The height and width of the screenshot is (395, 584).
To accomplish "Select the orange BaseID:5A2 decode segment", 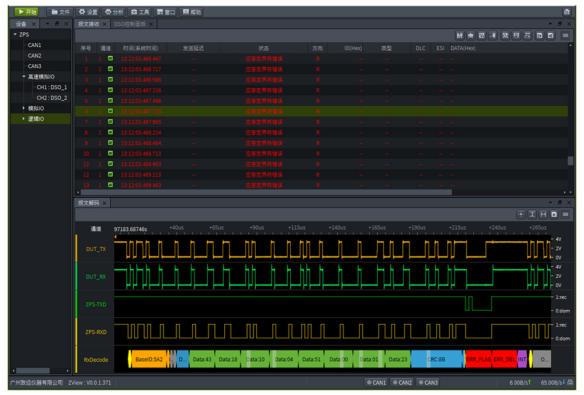I will point(148,359).
